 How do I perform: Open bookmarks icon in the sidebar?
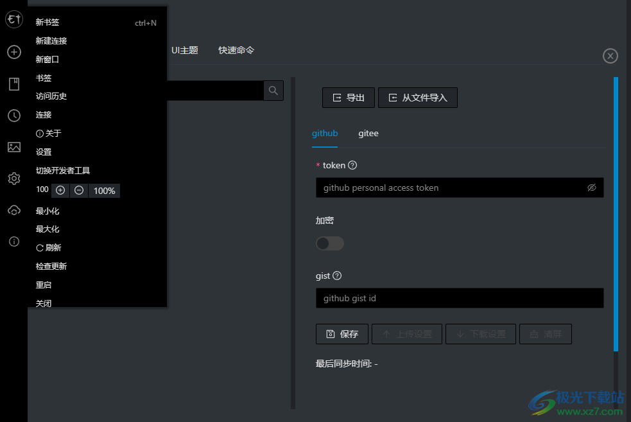(x=14, y=84)
